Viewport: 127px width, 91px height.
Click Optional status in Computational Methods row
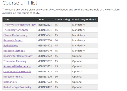click(77, 72)
